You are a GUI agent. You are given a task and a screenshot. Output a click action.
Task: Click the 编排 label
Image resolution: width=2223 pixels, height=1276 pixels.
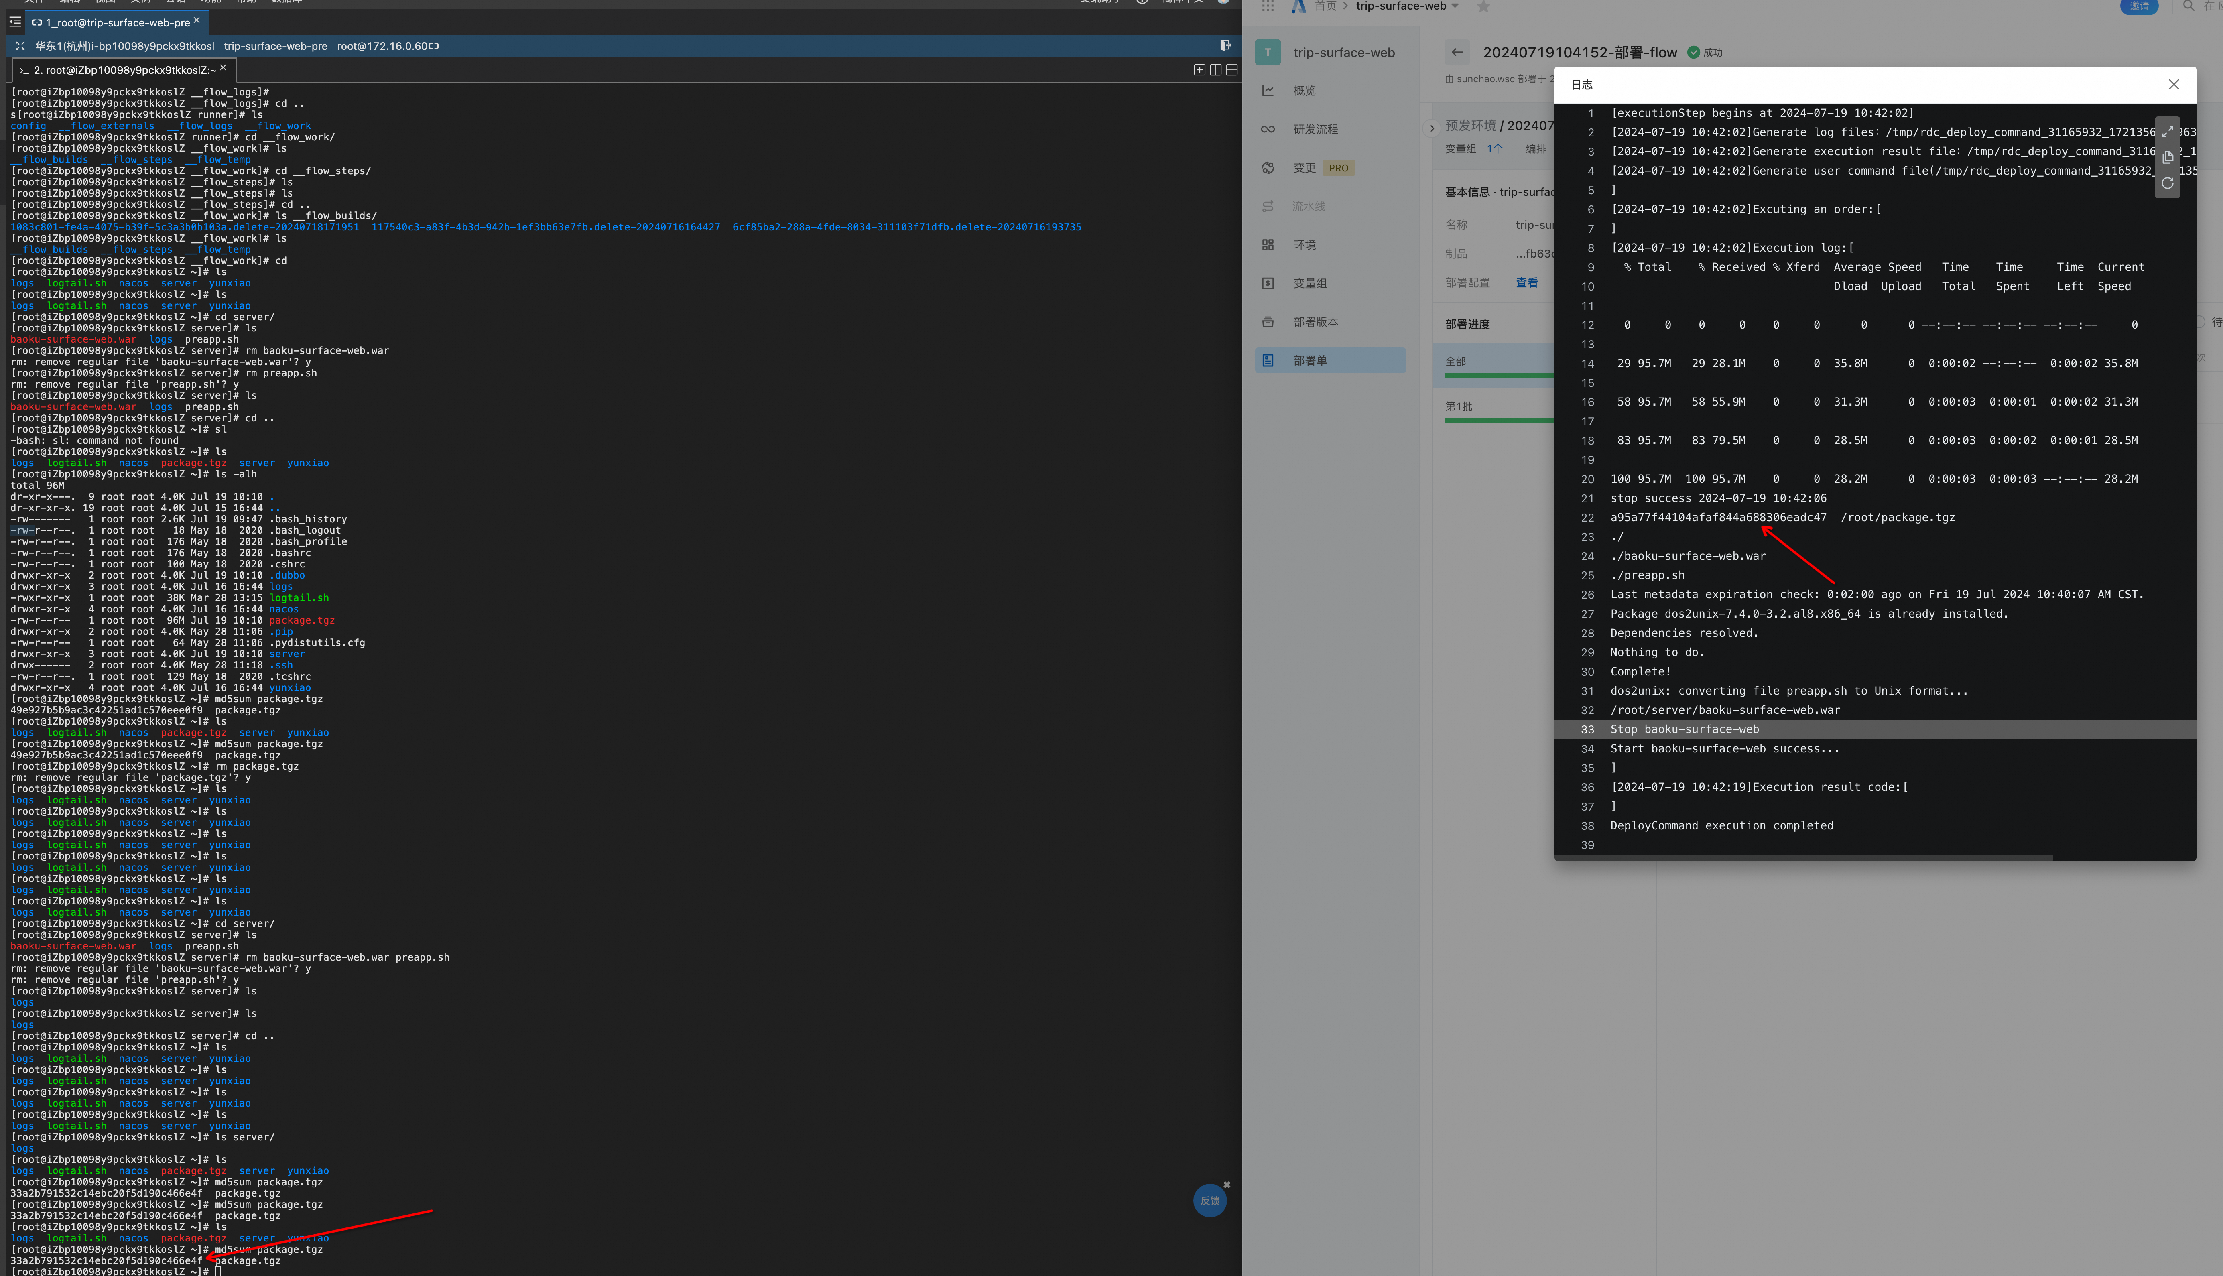point(1535,149)
